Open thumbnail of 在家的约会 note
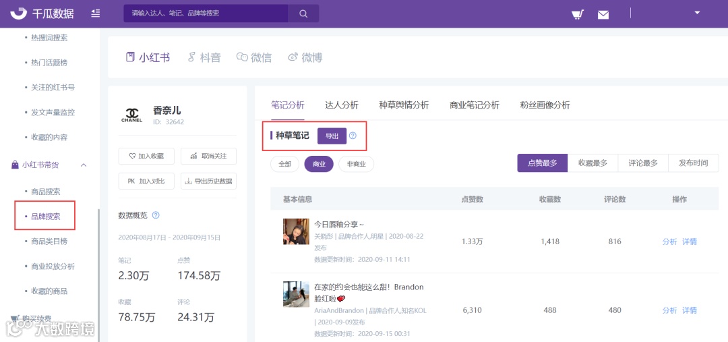This screenshot has height=342, width=728. coord(296,294)
